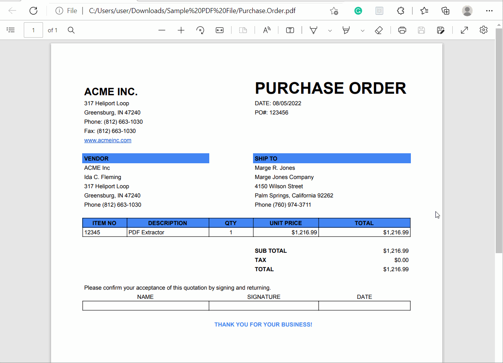Screen dimensions: 503x363
Task: Click the Save icon
Action: tap(421, 30)
